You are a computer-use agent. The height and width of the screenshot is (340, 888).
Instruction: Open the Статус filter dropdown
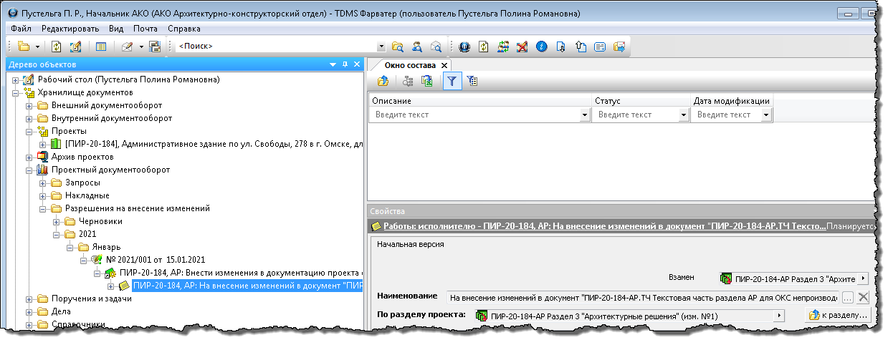coord(683,115)
